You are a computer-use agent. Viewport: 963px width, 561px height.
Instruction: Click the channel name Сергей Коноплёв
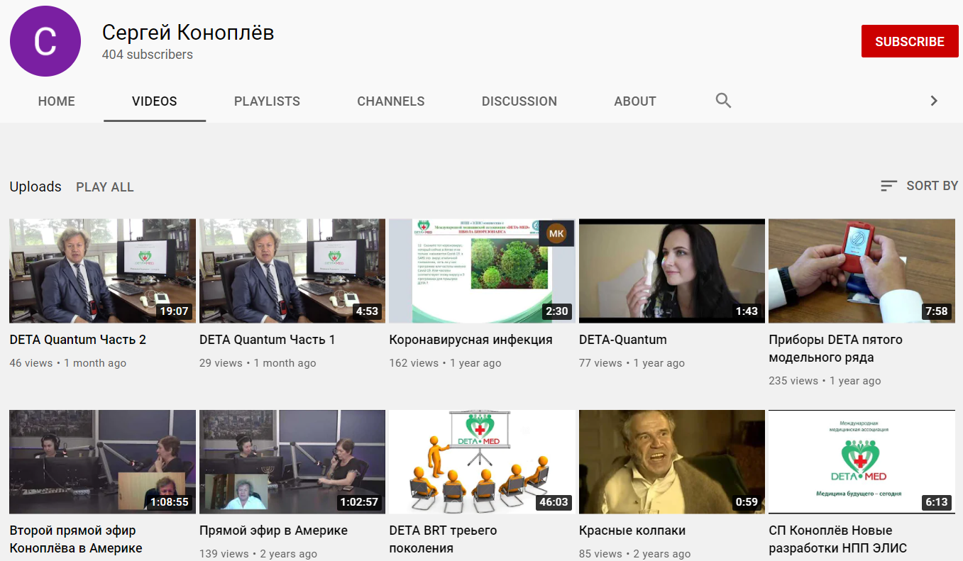[188, 32]
